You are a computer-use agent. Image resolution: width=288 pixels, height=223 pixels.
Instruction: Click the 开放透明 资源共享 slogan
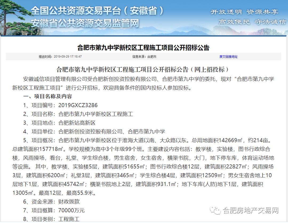244,12
